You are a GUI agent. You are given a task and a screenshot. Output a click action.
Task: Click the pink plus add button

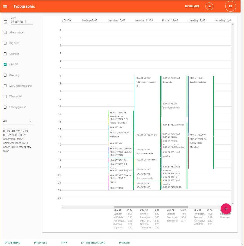coord(226,209)
